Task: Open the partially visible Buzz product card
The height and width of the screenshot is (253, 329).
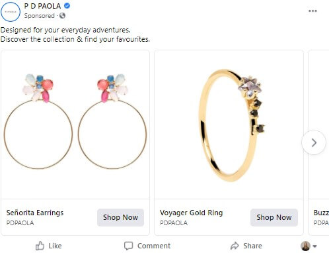Action: (x=318, y=142)
